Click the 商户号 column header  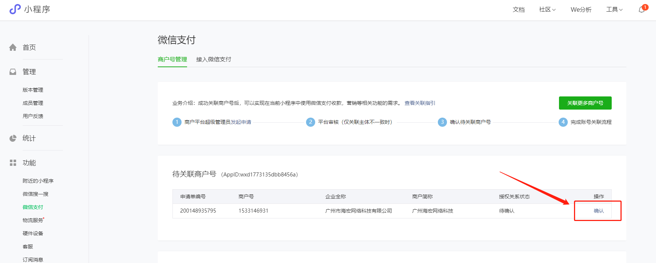point(246,197)
